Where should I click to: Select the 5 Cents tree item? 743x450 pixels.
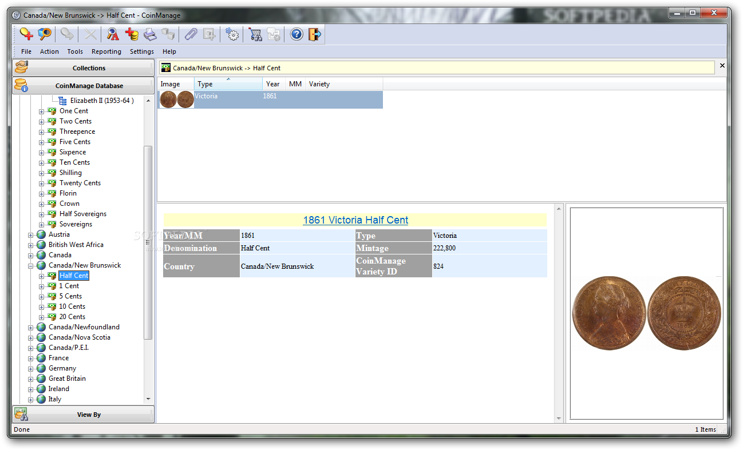(70, 296)
